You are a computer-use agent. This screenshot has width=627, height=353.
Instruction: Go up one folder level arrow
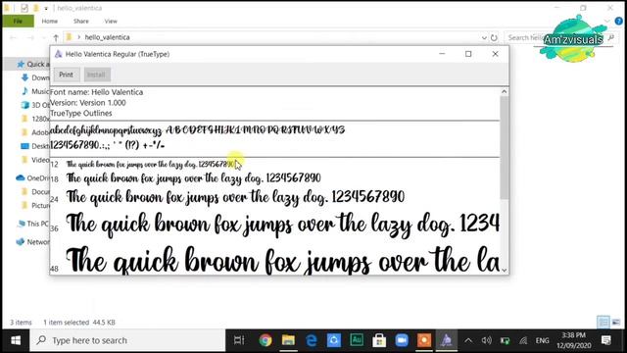tap(56, 37)
